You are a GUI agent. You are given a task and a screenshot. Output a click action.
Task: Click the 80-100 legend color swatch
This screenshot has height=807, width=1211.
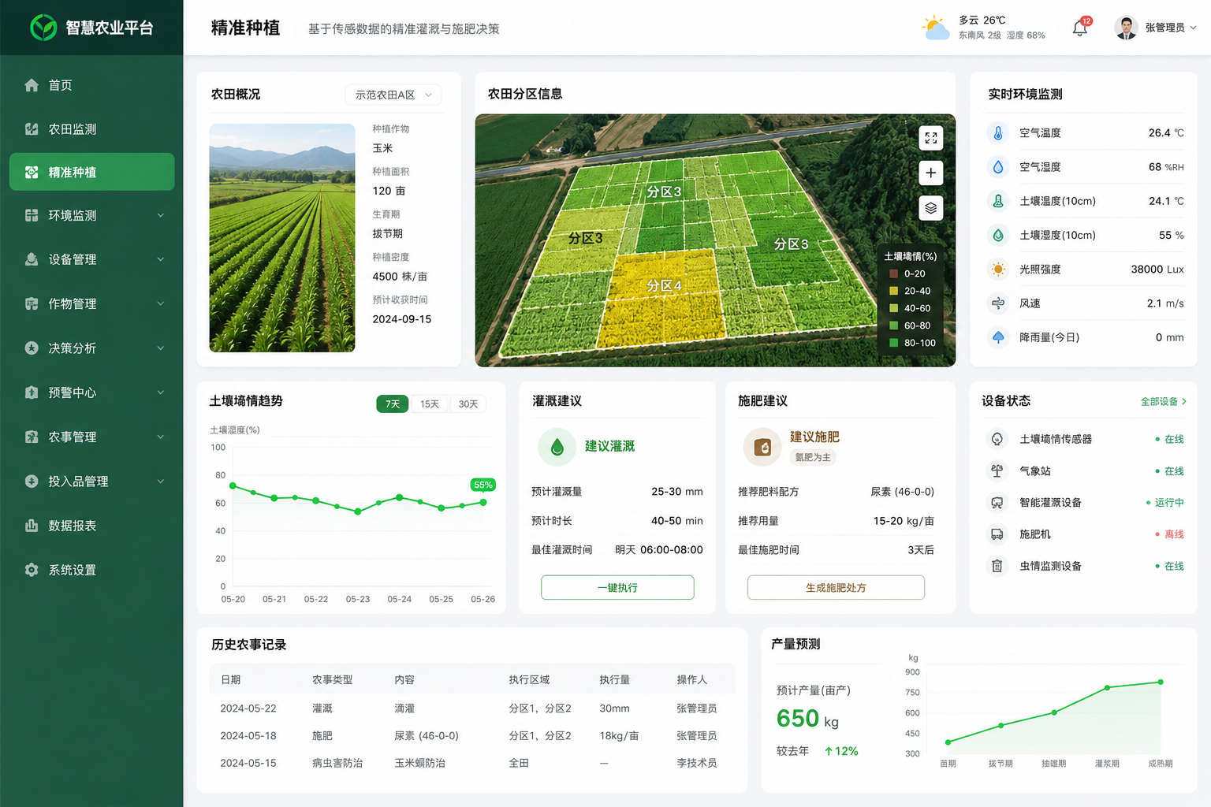click(x=894, y=343)
